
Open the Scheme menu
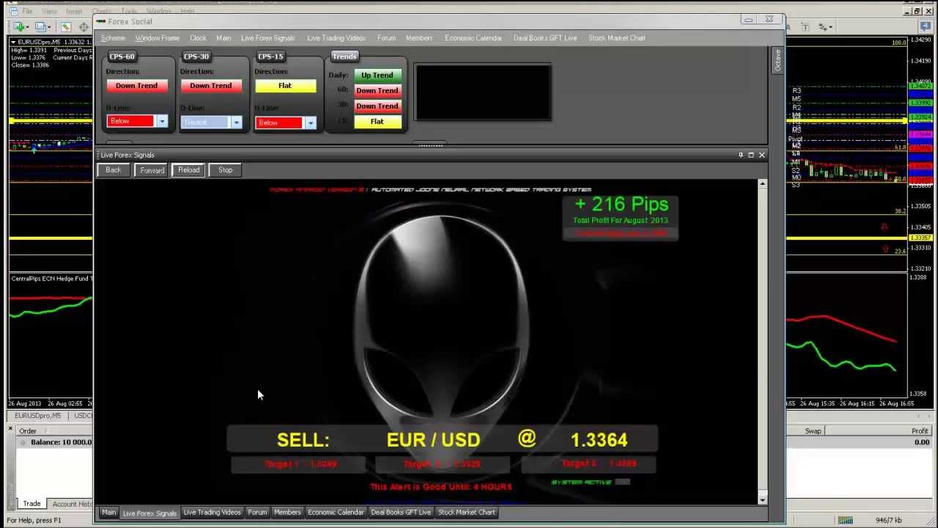(x=113, y=38)
